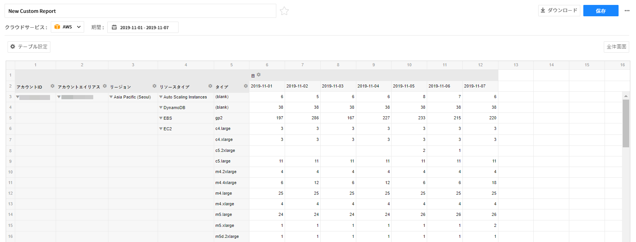The image size is (636, 242).
Task: Collapse the EC2 resource type group
Action: (x=161, y=129)
